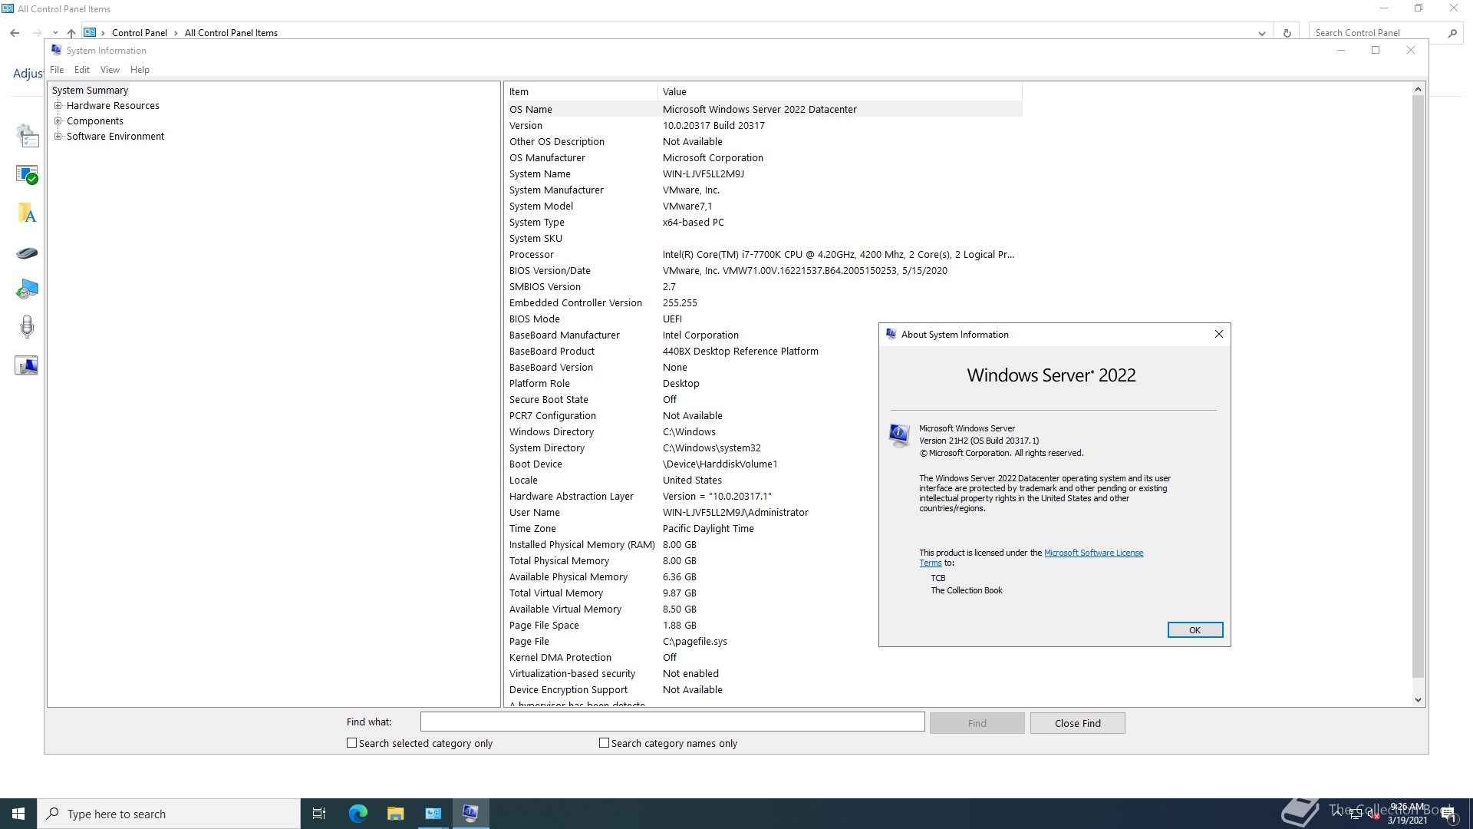
Task: Select the Processor row
Action: (x=764, y=254)
